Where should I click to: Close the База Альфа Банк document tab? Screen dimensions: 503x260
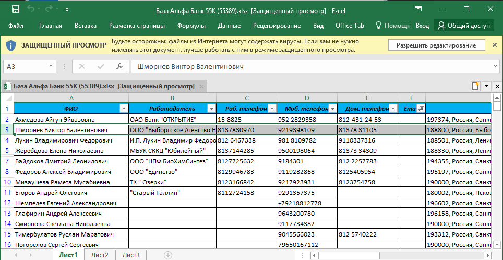201,86
